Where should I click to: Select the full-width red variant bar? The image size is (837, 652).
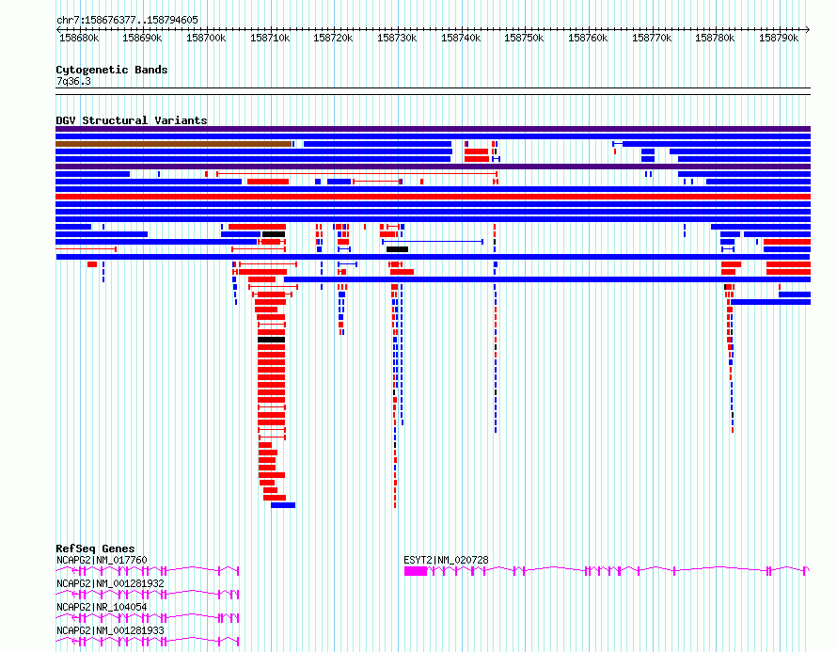[433, 197]
